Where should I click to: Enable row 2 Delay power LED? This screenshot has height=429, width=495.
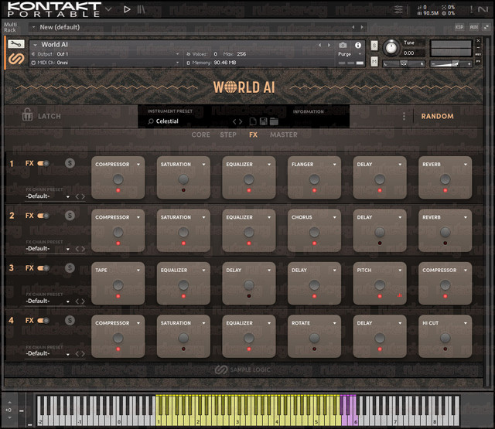[380, 243]
